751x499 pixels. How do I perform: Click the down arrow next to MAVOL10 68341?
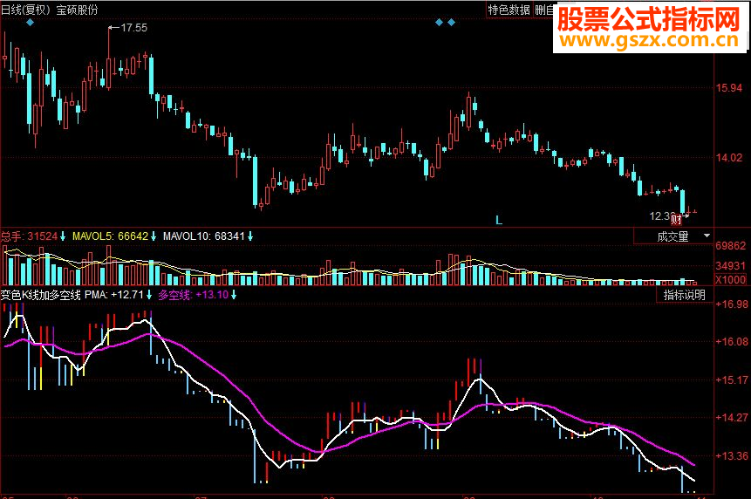click(250, 236)
